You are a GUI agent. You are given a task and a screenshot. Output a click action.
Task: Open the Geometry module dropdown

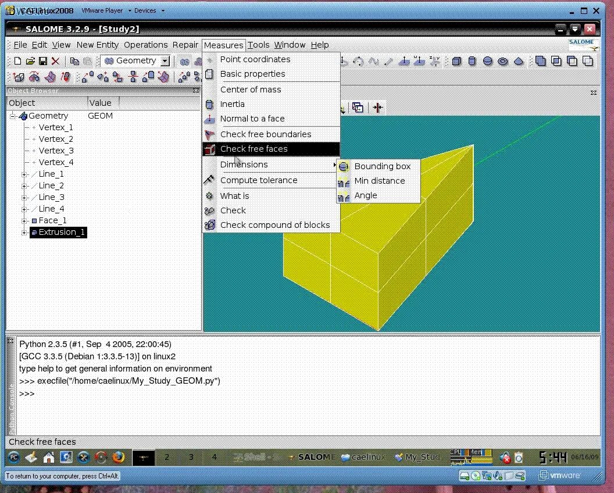tap(165, 60)
